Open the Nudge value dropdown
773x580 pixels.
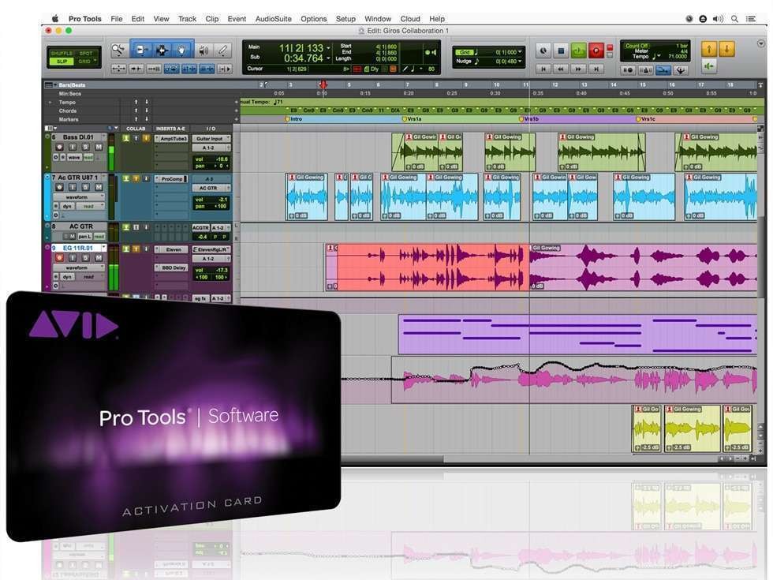click(x=520, y=62)
